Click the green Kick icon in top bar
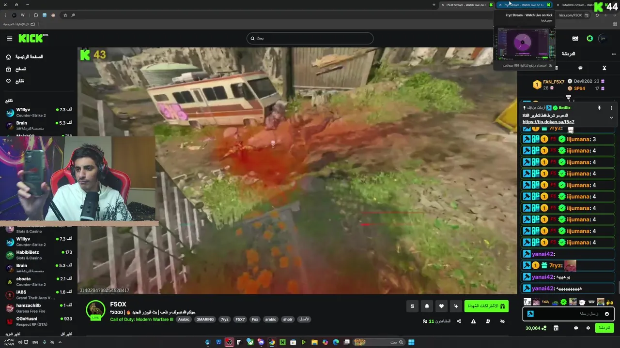Image resolution: width=620 pixels, height=348 pixels. [589, 38]
